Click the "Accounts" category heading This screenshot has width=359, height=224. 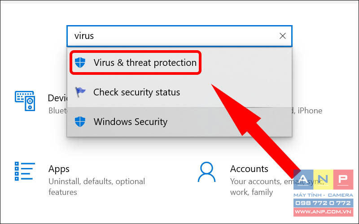click(x=249, y=169)
